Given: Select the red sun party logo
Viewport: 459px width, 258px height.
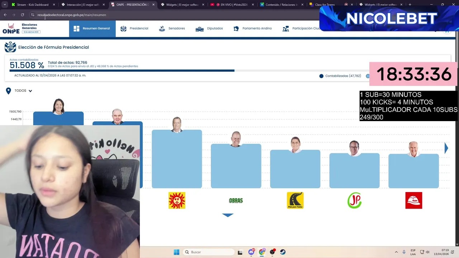Looking at the screenshot, I should [177, 200].
